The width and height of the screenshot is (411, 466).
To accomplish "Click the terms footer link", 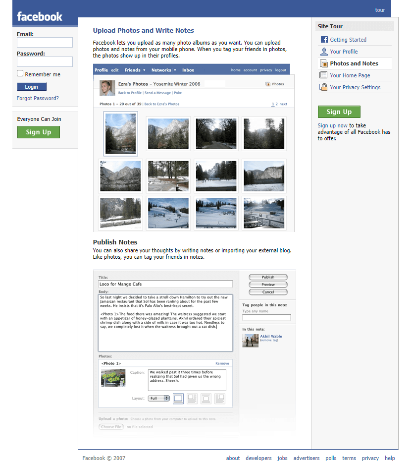I will point(349,458).
